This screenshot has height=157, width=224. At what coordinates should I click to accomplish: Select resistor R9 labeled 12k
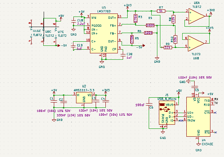pyautogui.click(x=168, y=47)
